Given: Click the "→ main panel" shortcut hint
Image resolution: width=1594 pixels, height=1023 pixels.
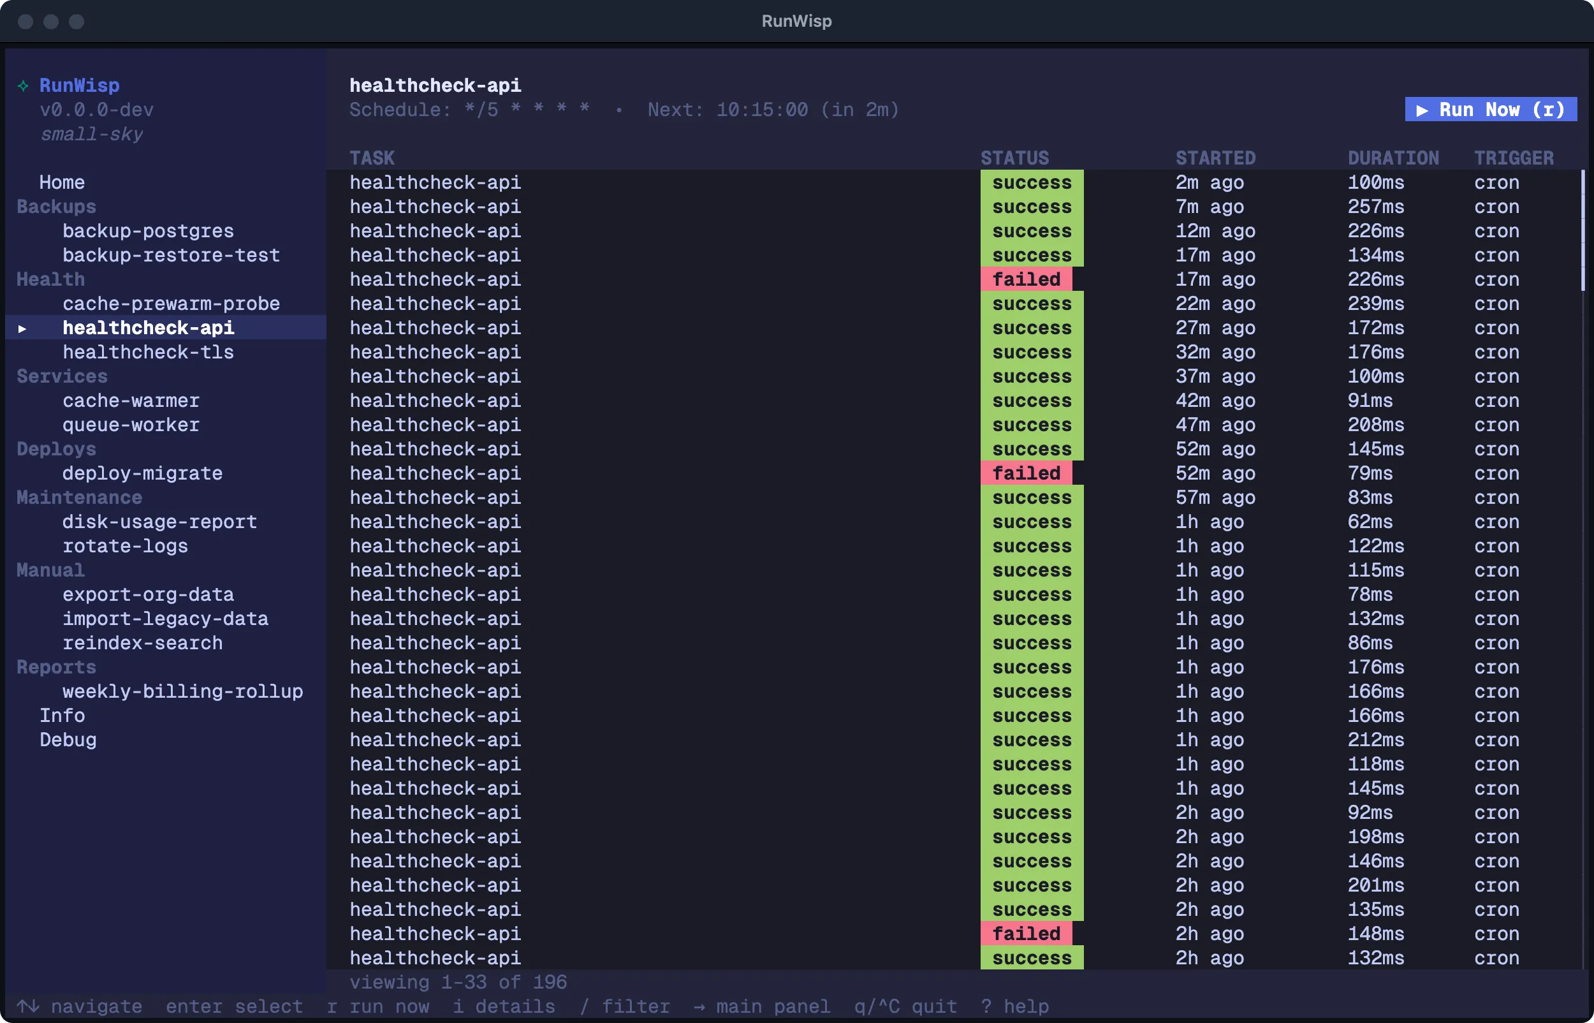Looking at the screenshot, I should (x=761, y=1006).
